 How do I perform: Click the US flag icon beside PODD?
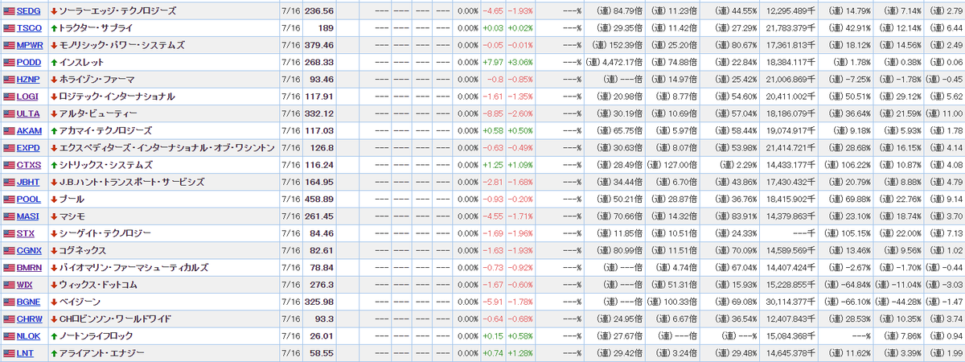[9, 62]
